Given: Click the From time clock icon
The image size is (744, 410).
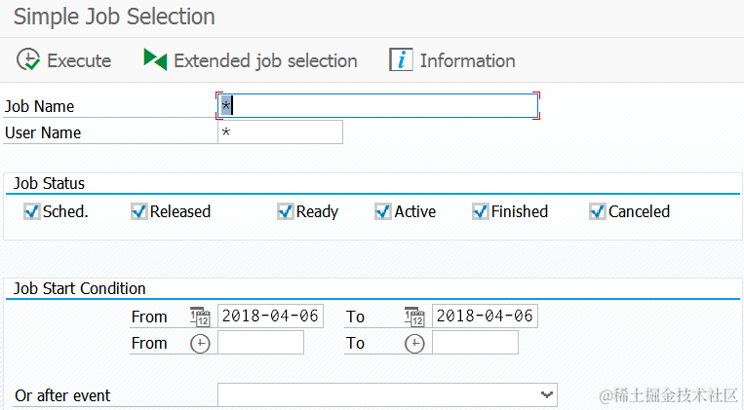Looking at the screenshot, I should click(x=200, y=343).
